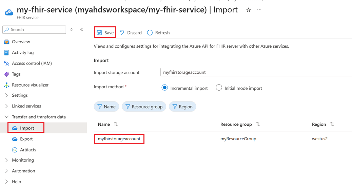Click the purple Tags icon

click(x=6, y=74)
